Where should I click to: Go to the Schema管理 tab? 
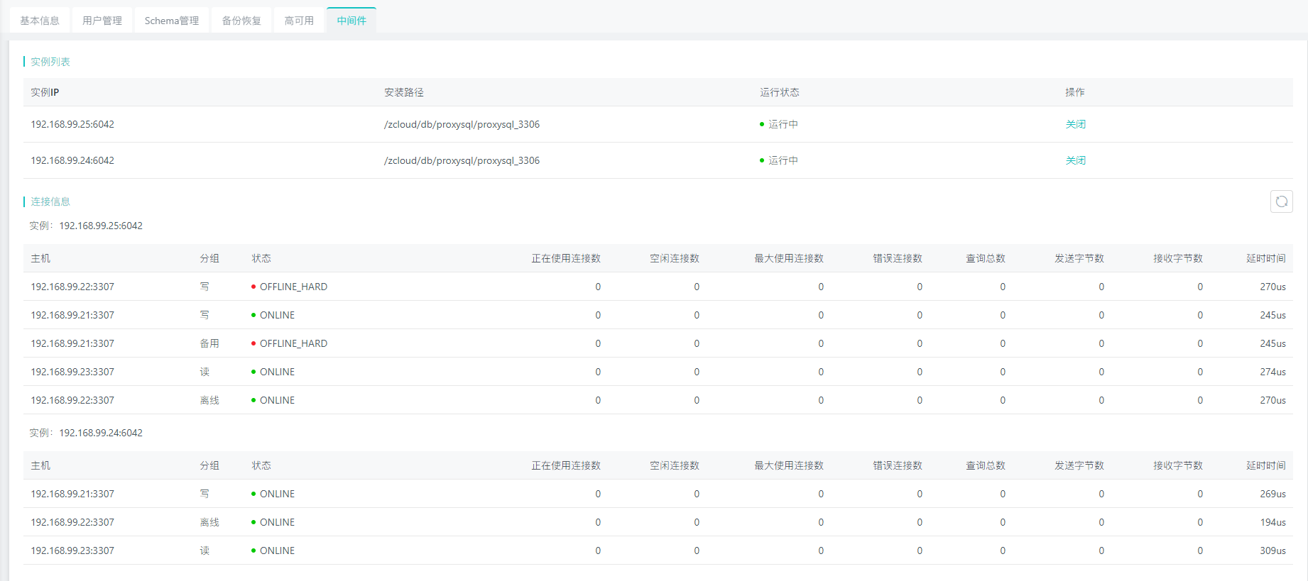pyautogui.click(x=172, y=21)
